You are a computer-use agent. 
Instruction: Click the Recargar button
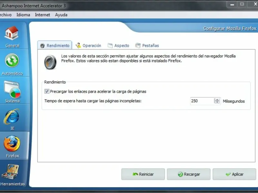tap(189, 174)
